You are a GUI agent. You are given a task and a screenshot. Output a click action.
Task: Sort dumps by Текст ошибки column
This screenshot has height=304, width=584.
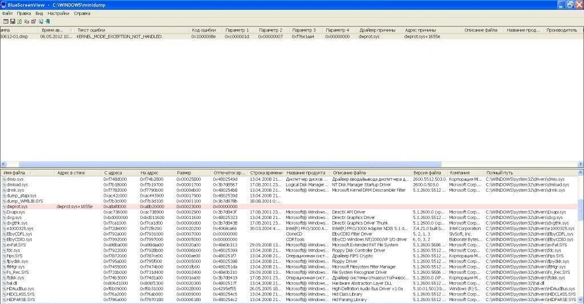(x=132, y=30)
